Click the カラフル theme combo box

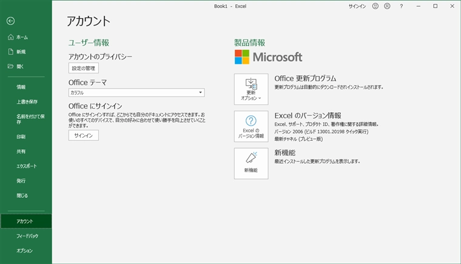(x=136, y=92)
